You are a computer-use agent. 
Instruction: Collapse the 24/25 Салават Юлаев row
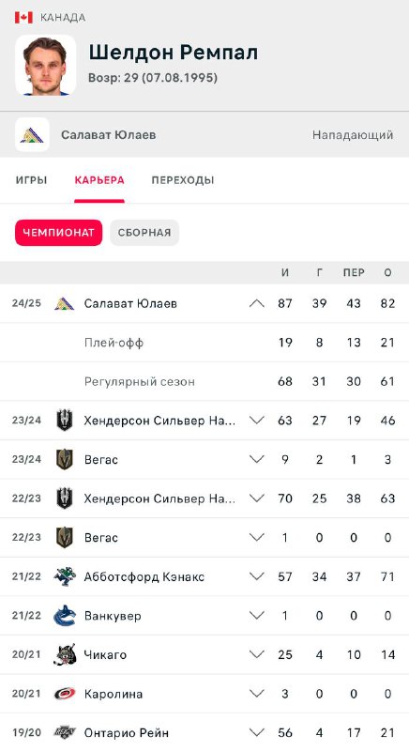[x=257, y=303]
